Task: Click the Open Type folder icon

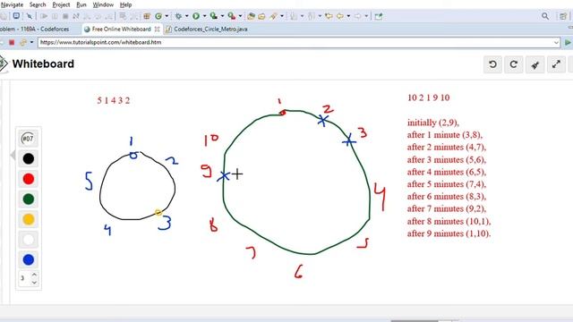Action: 251,16
